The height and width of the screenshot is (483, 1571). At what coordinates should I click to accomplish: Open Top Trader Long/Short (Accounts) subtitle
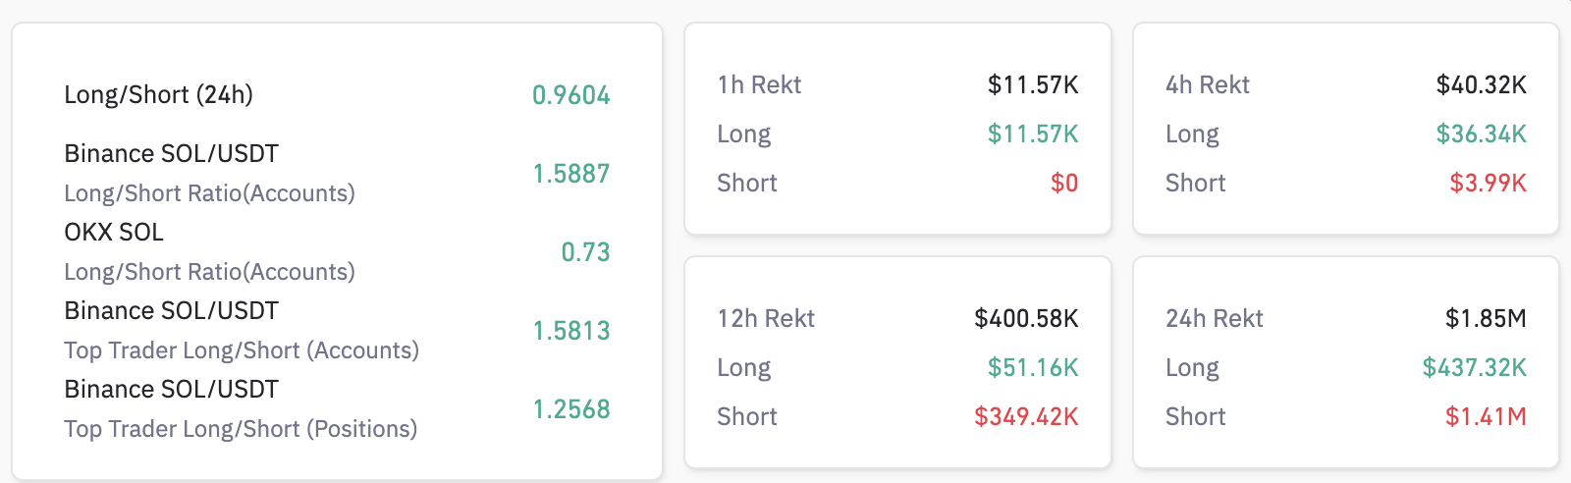242,350
